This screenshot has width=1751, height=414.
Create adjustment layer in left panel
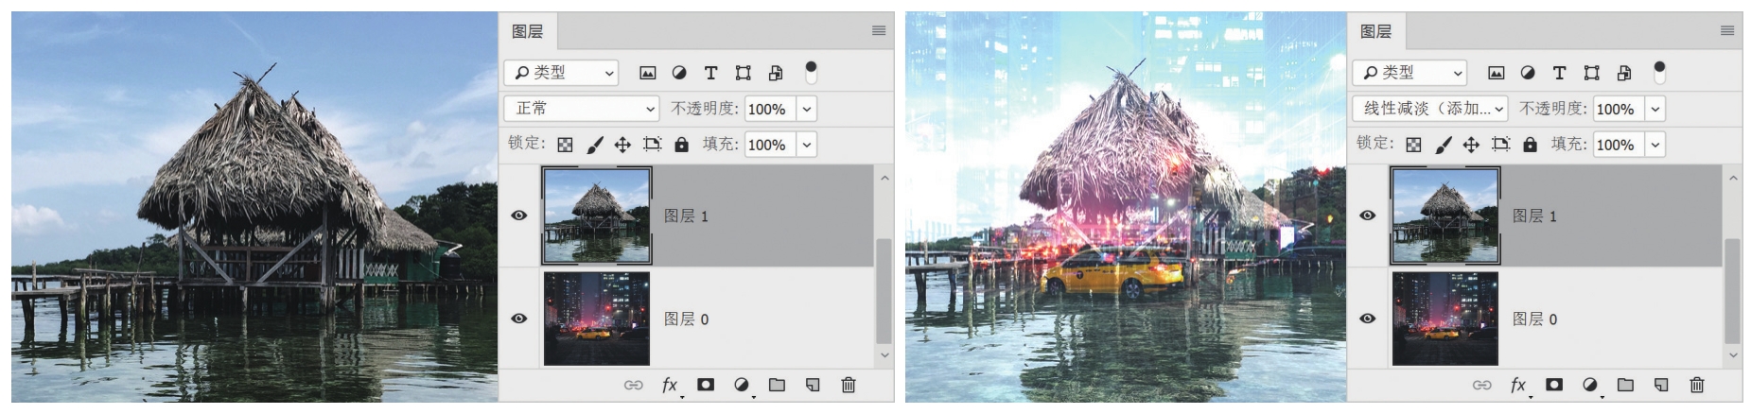[742, 385]
